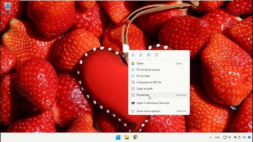Click the touch keyboard tray icon
The height and width of the screenshot is (142, 253).
pos(244,137)
